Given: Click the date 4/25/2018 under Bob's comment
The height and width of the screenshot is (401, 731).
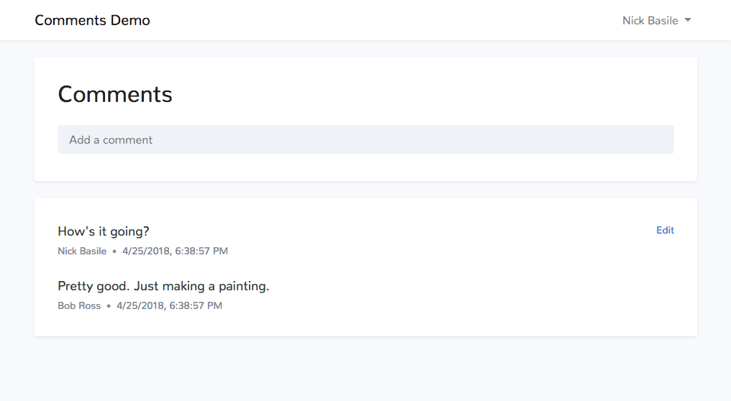Looking at the screenshot, I should click(141, 305).
